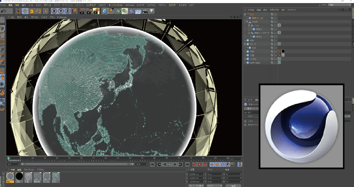354x187 pixels.
Task: Select the Live Selection tool
Action: 18,11
